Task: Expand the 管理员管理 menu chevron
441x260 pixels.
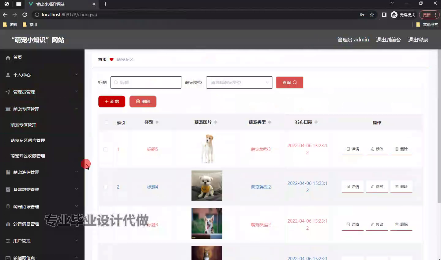Action: (x=77, y=92)
